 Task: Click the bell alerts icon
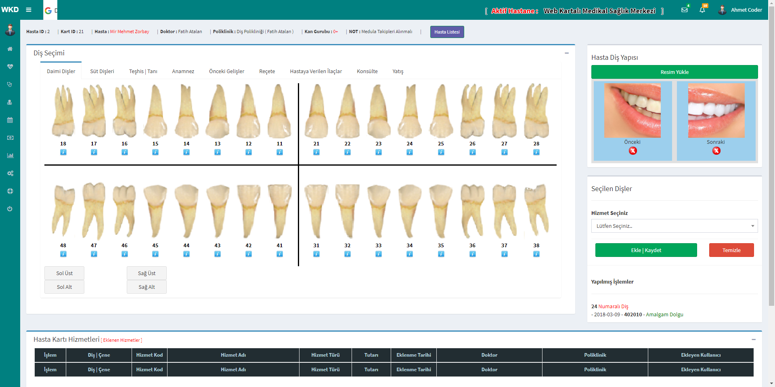tap(702, 10)
